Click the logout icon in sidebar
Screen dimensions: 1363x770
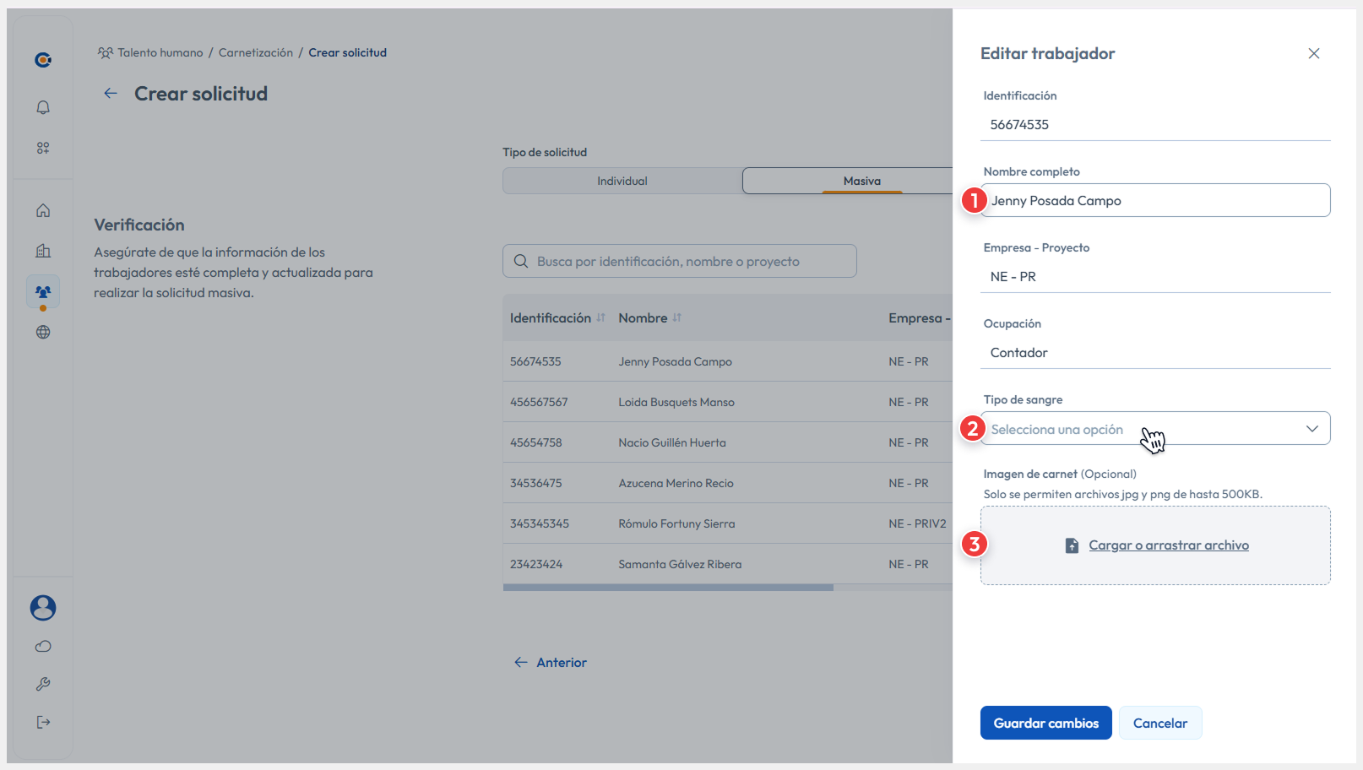click(x=43, y=722)
